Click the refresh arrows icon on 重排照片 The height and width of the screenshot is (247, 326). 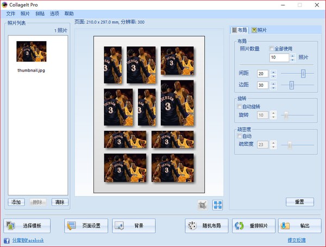point(239,226)
